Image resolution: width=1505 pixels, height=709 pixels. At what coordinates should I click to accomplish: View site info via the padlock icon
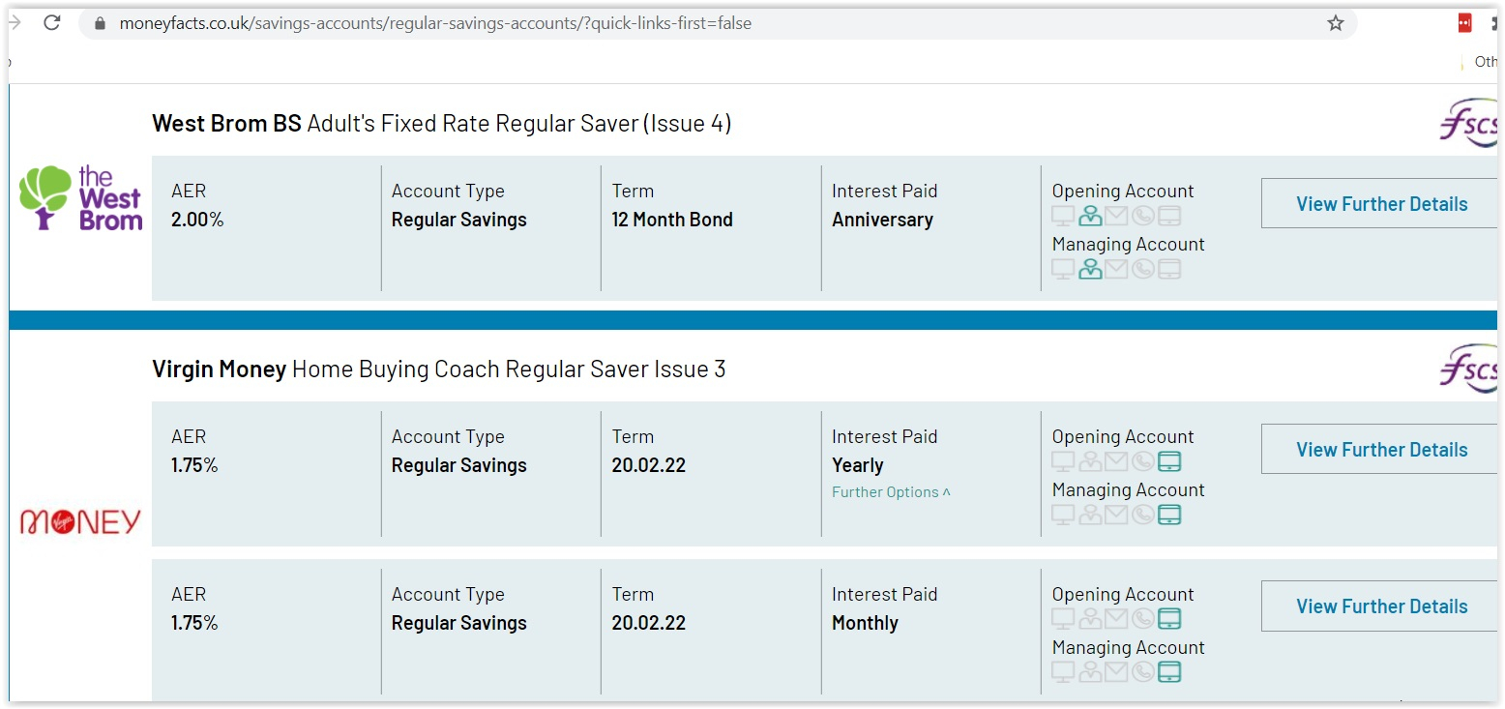click(101, 23)
